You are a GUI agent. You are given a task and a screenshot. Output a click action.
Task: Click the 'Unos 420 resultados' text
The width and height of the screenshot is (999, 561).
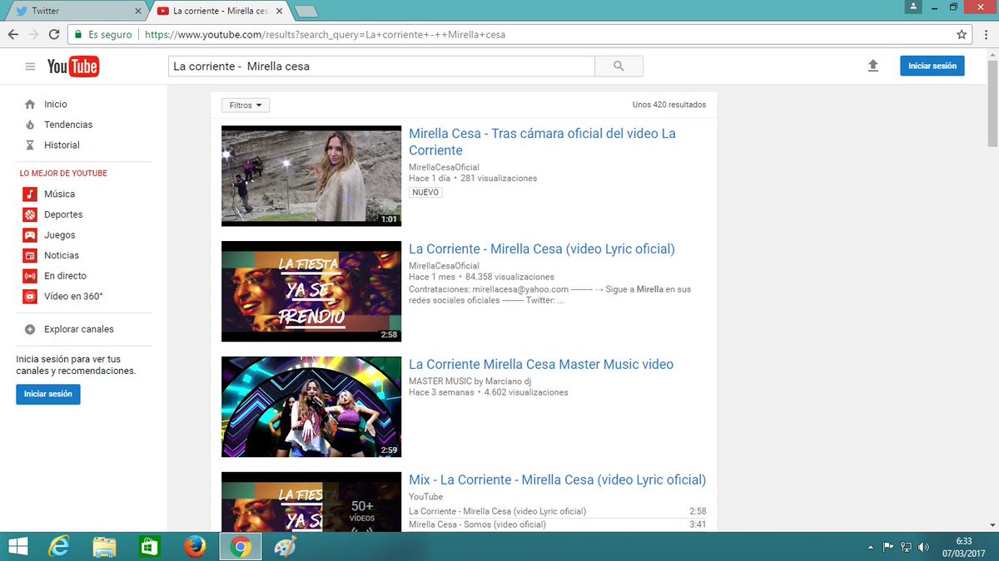669,105
